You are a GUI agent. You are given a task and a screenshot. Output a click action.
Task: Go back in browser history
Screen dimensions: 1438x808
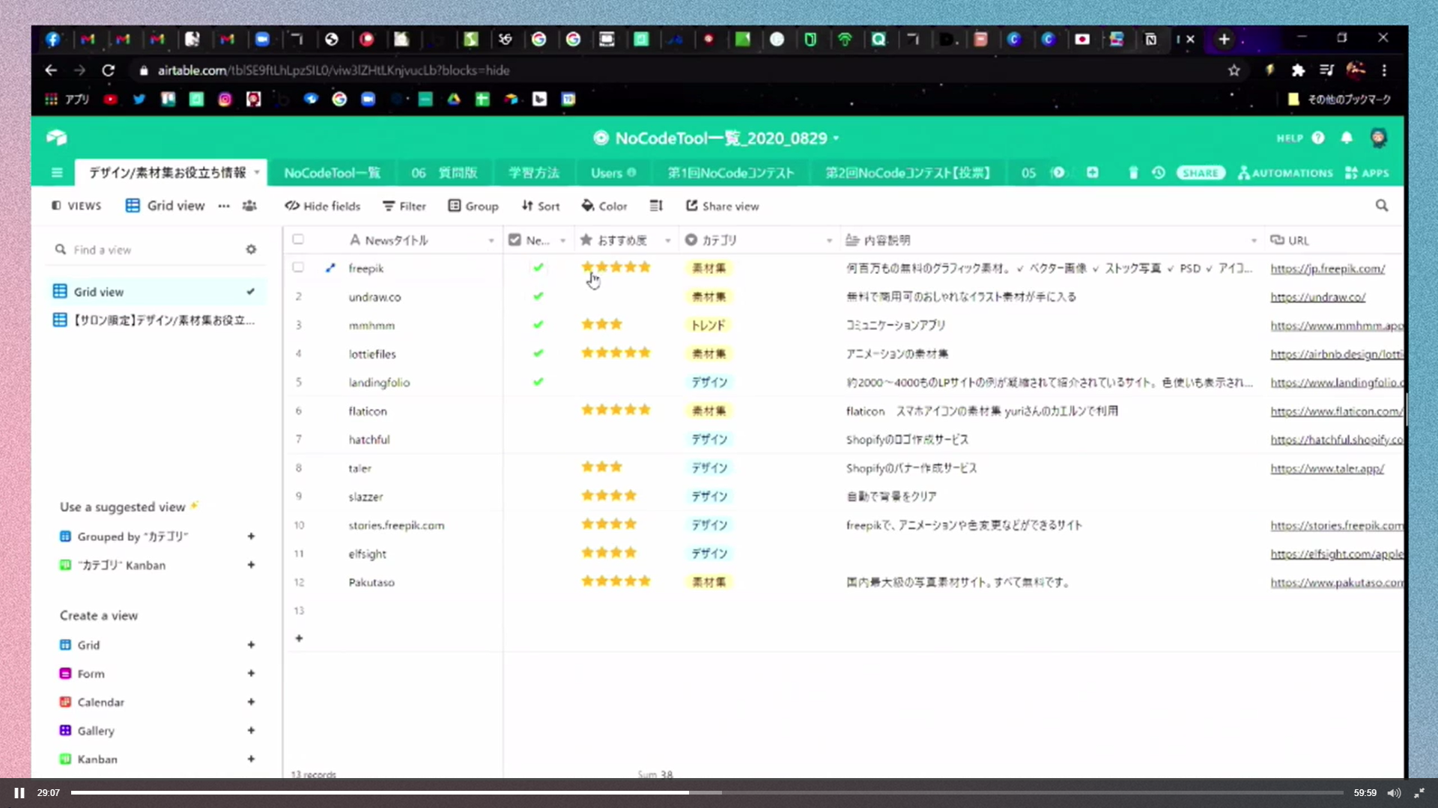(x=51, y=70)
